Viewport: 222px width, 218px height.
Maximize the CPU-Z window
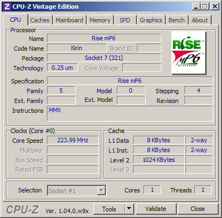pos(205,7)
